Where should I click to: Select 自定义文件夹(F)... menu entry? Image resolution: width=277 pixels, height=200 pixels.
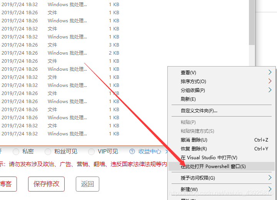point(221,111)
